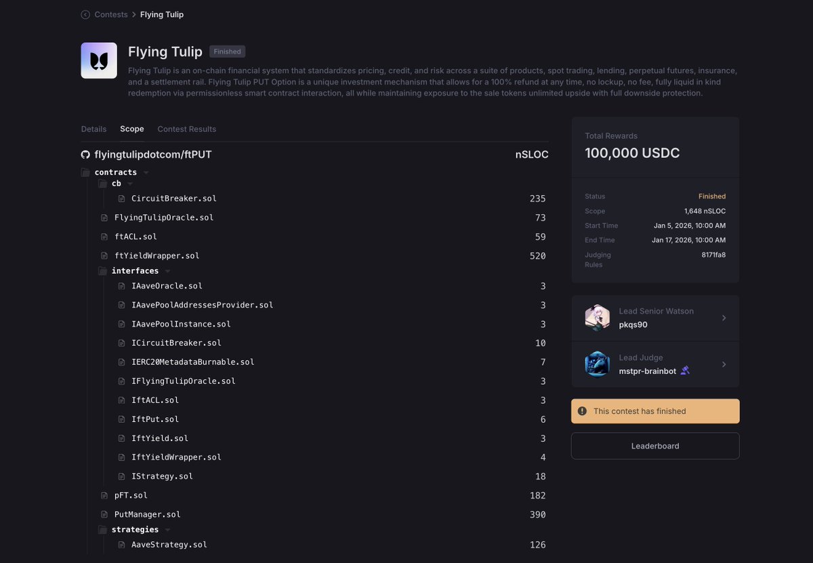Click the 100,000 USDC total rewards value

(632, 153)
